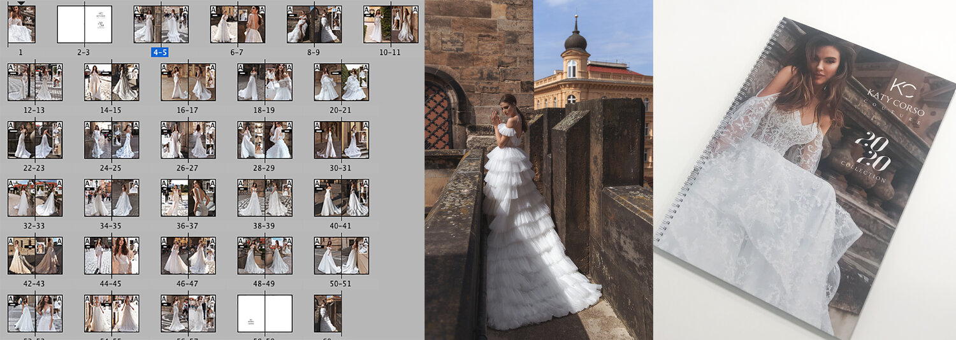Select the spread 44-45 thumbnail
Viewport: 956px width, 340px height.
coord(112,255)
